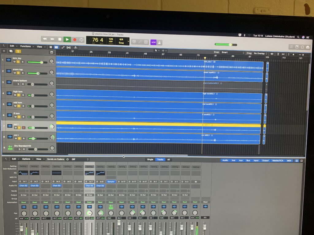This screenshot has height=235, width=314.
Task: Toggle the Sends on Faders power button
Action: pos(67,159)
